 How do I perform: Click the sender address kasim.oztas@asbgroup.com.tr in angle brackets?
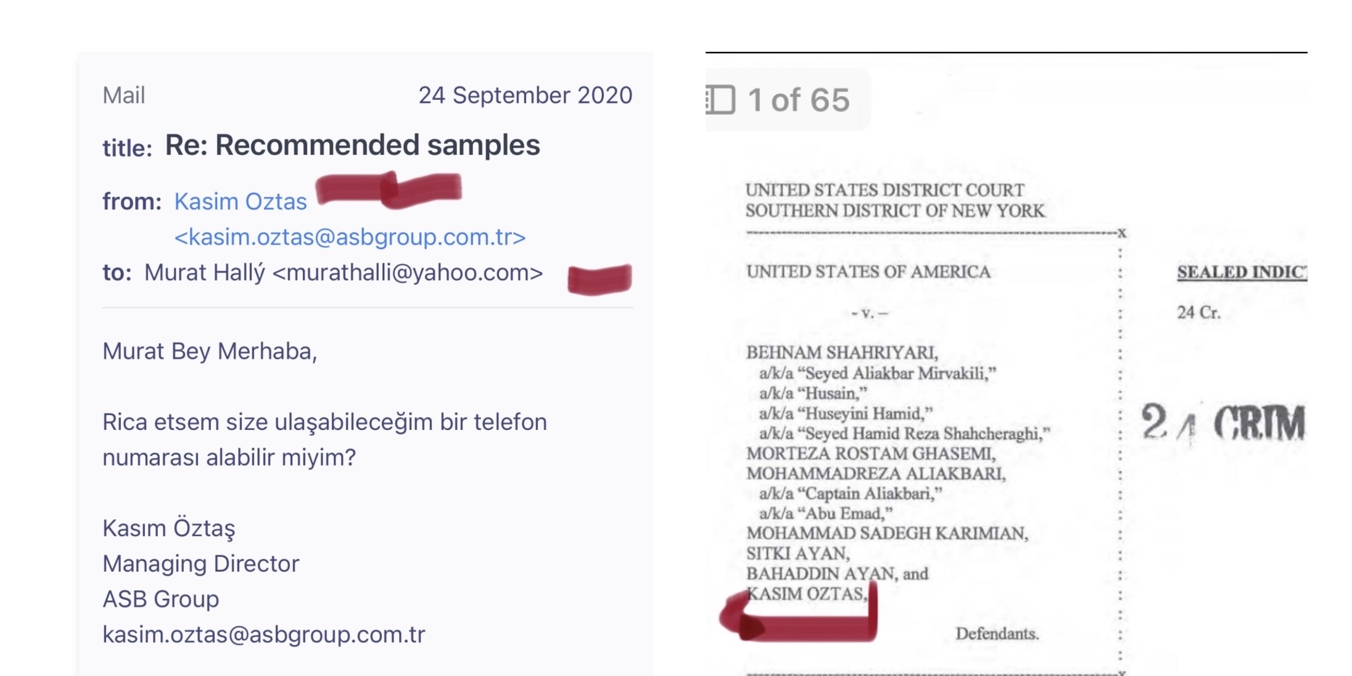coord(350,237)
